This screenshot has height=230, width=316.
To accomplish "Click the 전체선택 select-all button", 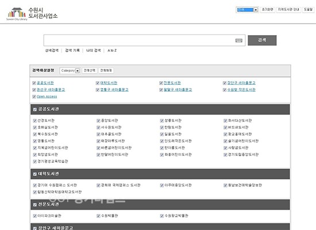I will [90, 70].
